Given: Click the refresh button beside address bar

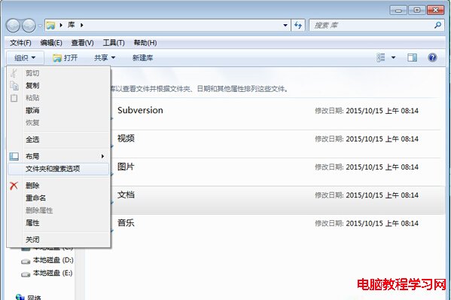Looking at the screenshot, I should (298, 26).
